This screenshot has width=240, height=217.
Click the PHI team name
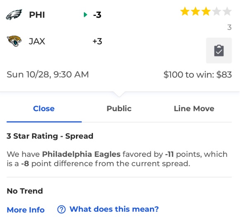(x=37, y=15)
